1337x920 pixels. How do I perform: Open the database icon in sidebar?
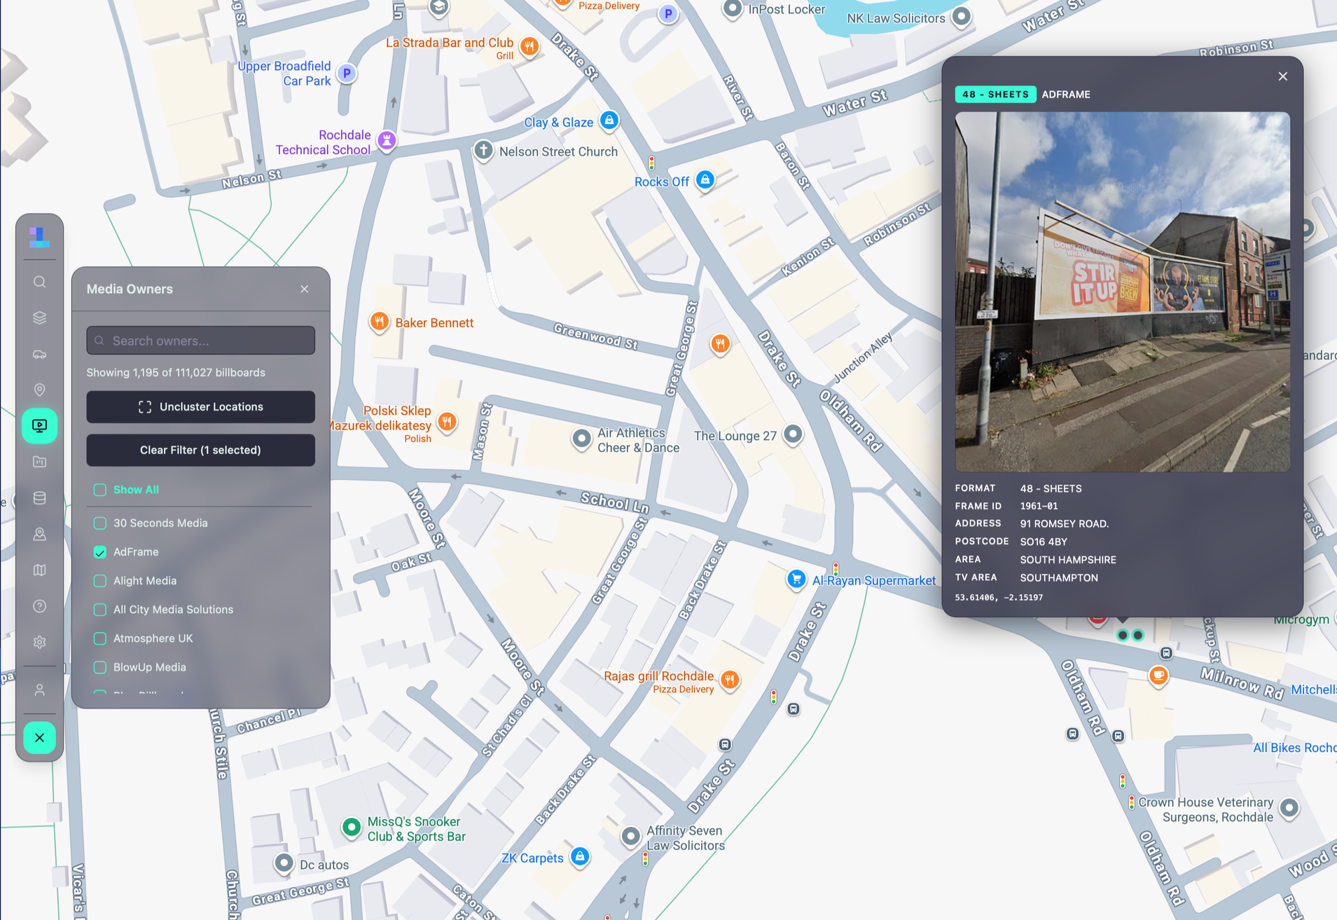pos(40,498)
